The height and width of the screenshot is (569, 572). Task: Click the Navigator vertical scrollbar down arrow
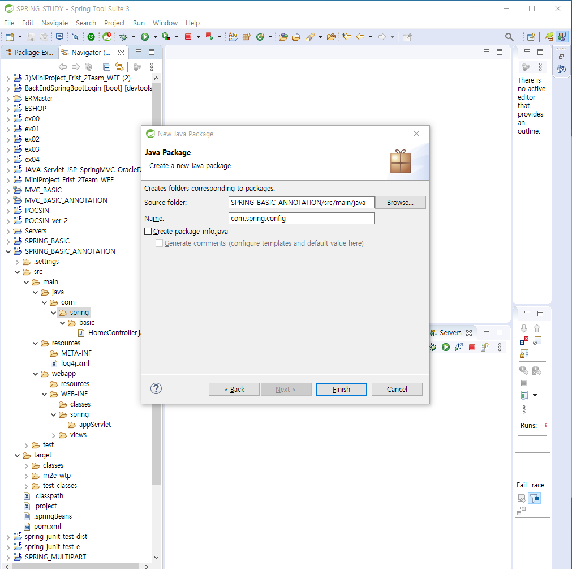click(157, 557)
